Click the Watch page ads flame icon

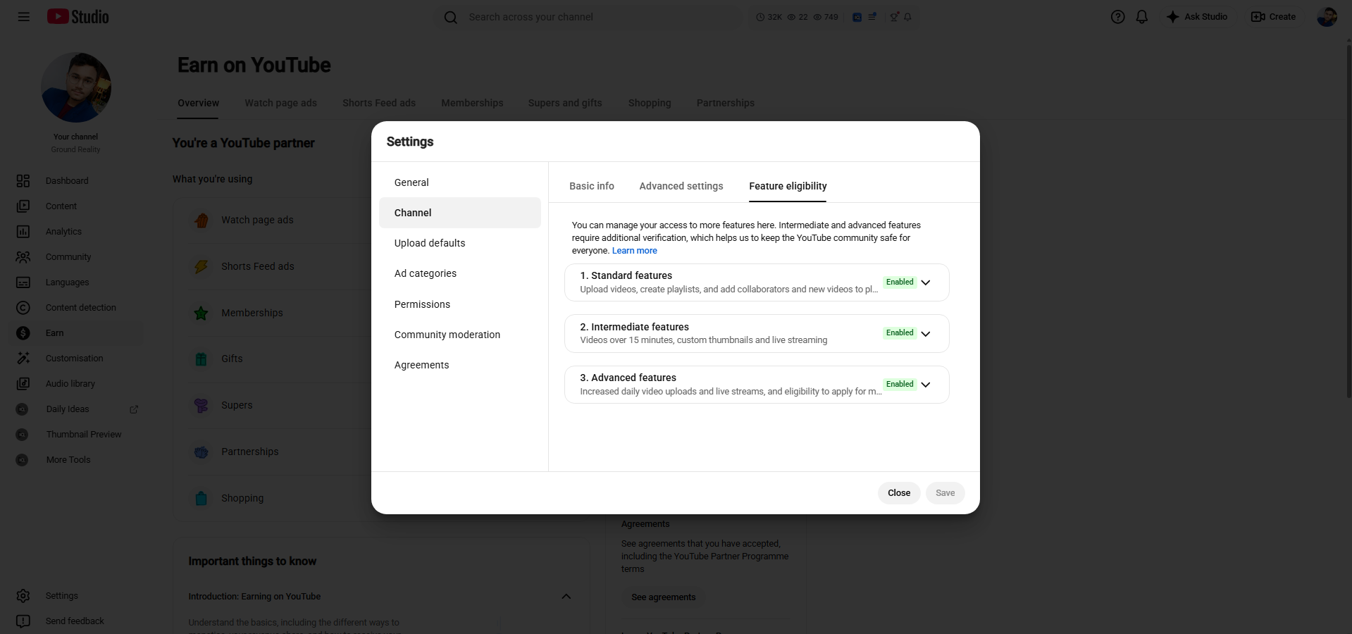[x=201, y=220]
